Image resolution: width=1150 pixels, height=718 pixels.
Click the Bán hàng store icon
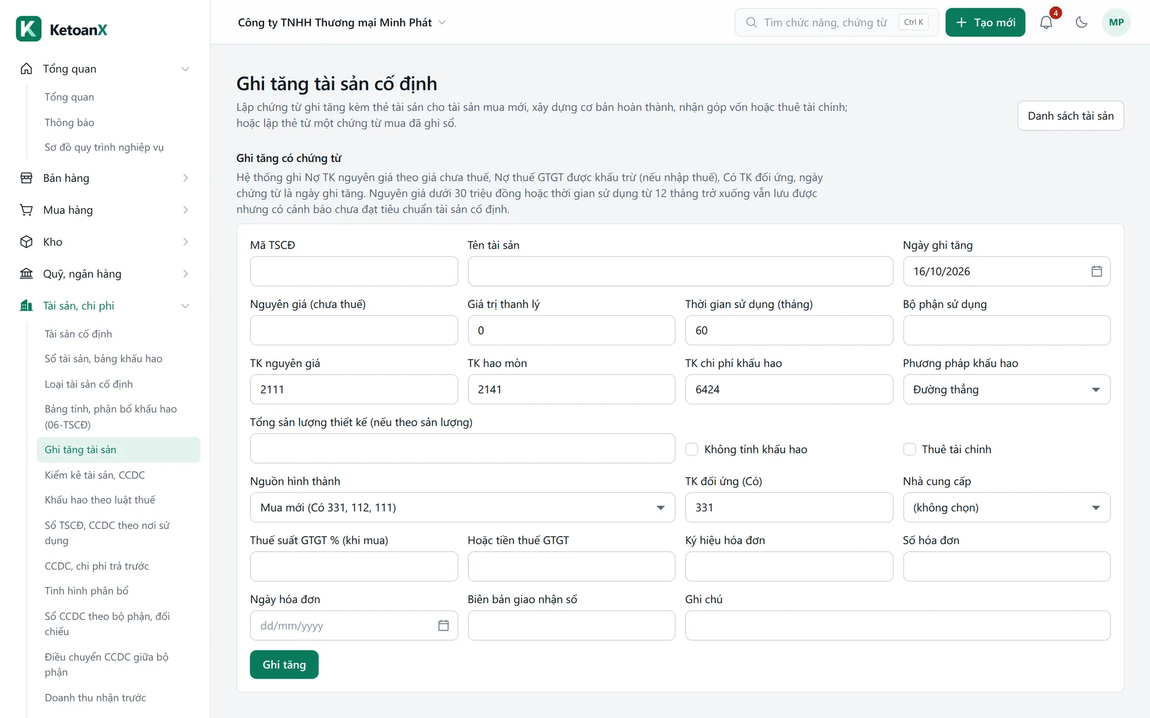tap(26, 178)
